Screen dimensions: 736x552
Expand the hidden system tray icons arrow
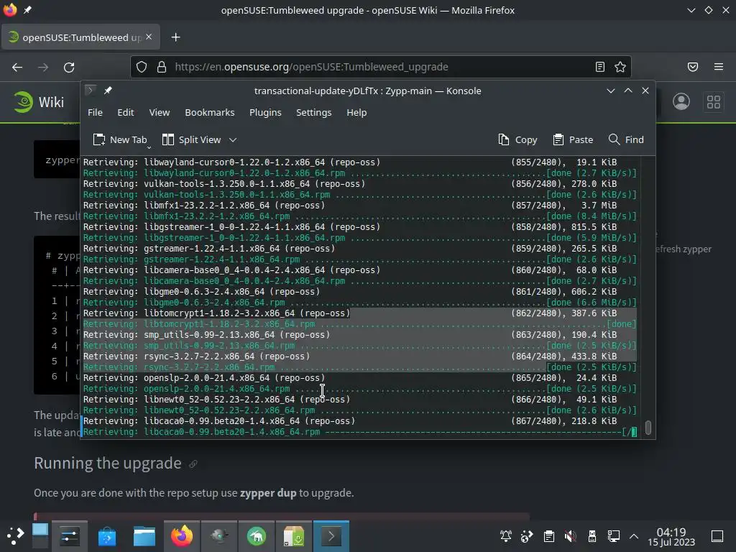point(634,536)
